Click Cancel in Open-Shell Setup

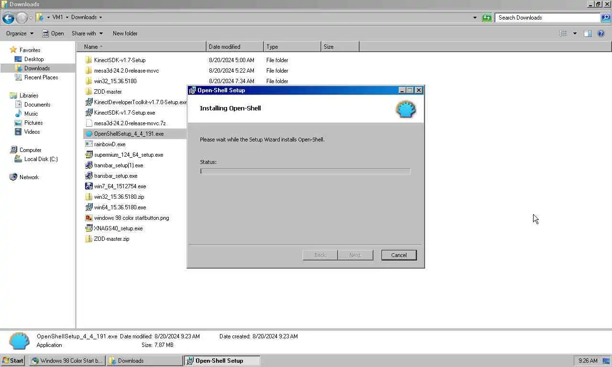tap(399, 255)
